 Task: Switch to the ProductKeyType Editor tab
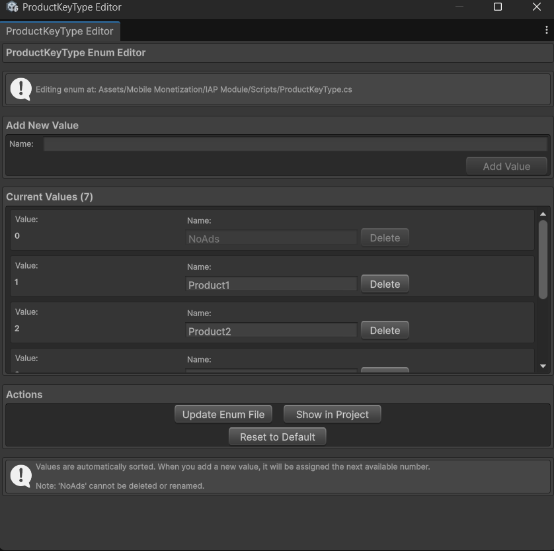[59, 31]
